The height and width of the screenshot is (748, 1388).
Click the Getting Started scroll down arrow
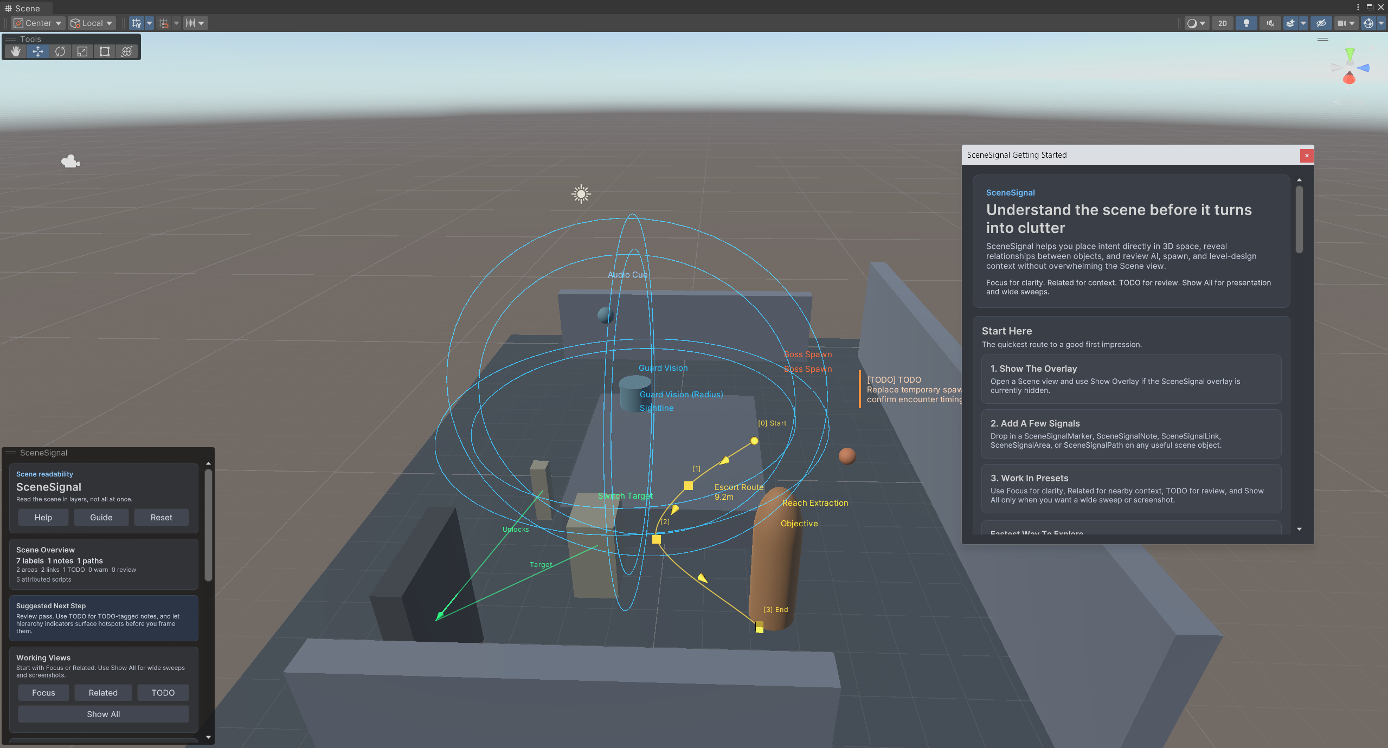click(1299, 529)
